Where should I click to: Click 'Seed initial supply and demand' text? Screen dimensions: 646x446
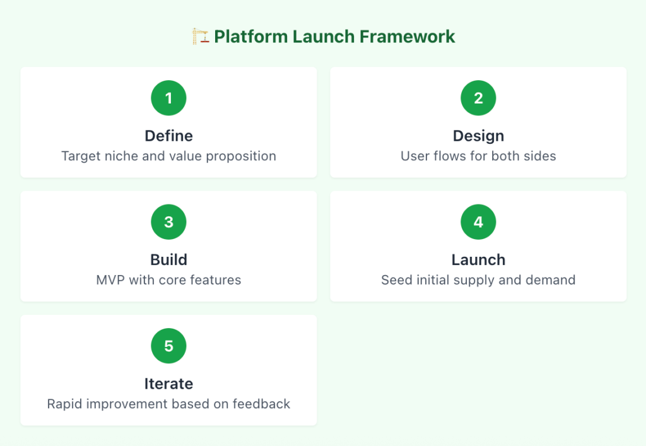[x=478, y=280]
